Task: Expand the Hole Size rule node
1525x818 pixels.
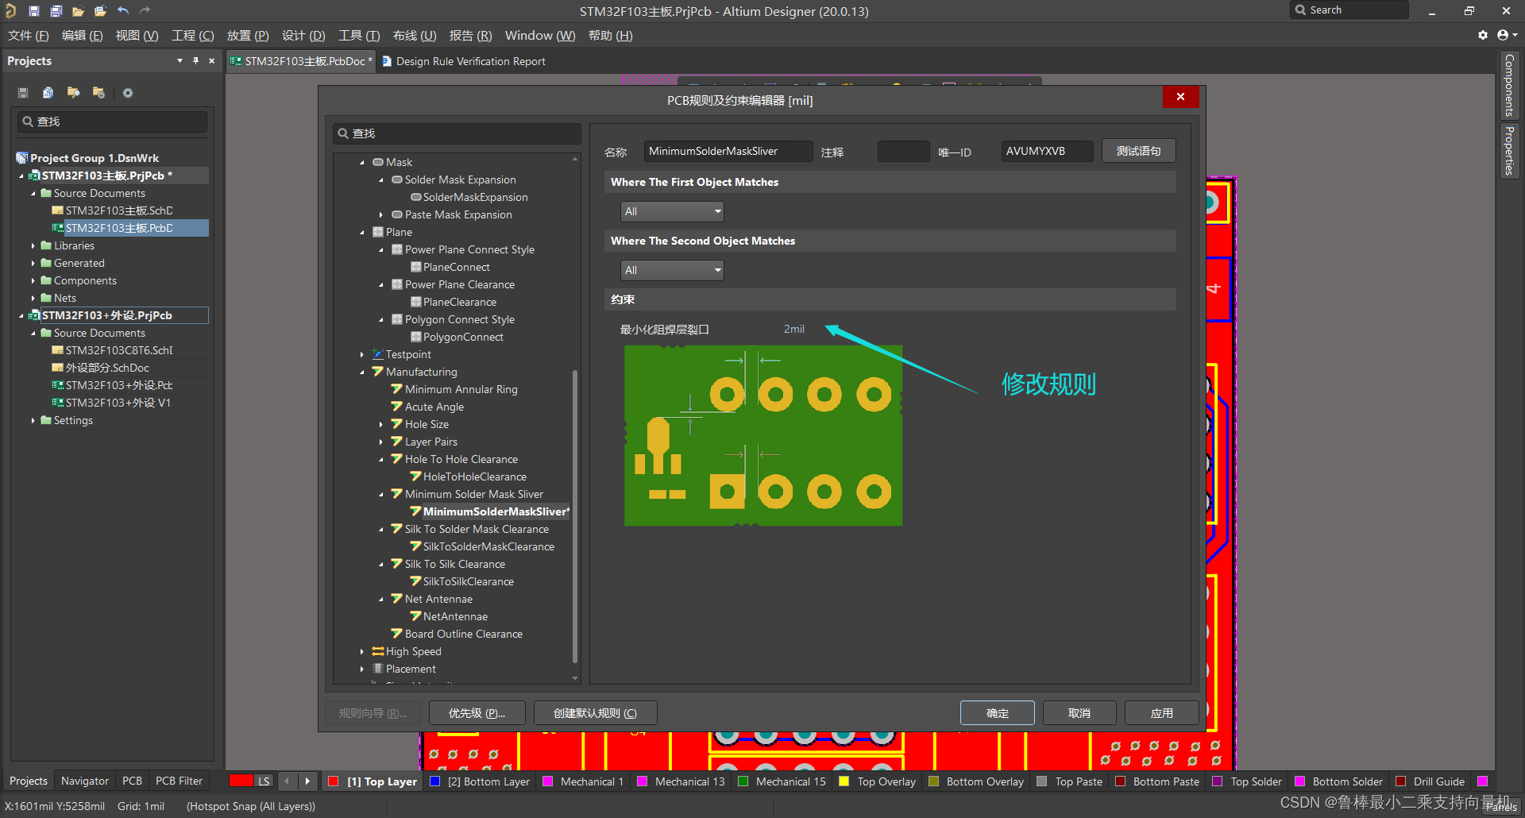Action: pyautogui.click(x=381, y=424)
